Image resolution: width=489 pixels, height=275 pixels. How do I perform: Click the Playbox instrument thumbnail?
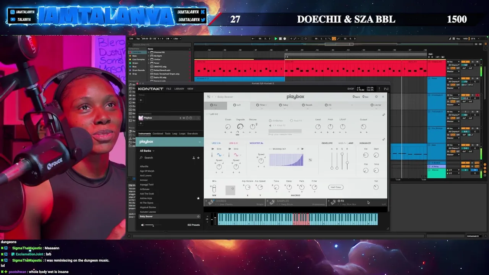(141, 118)
